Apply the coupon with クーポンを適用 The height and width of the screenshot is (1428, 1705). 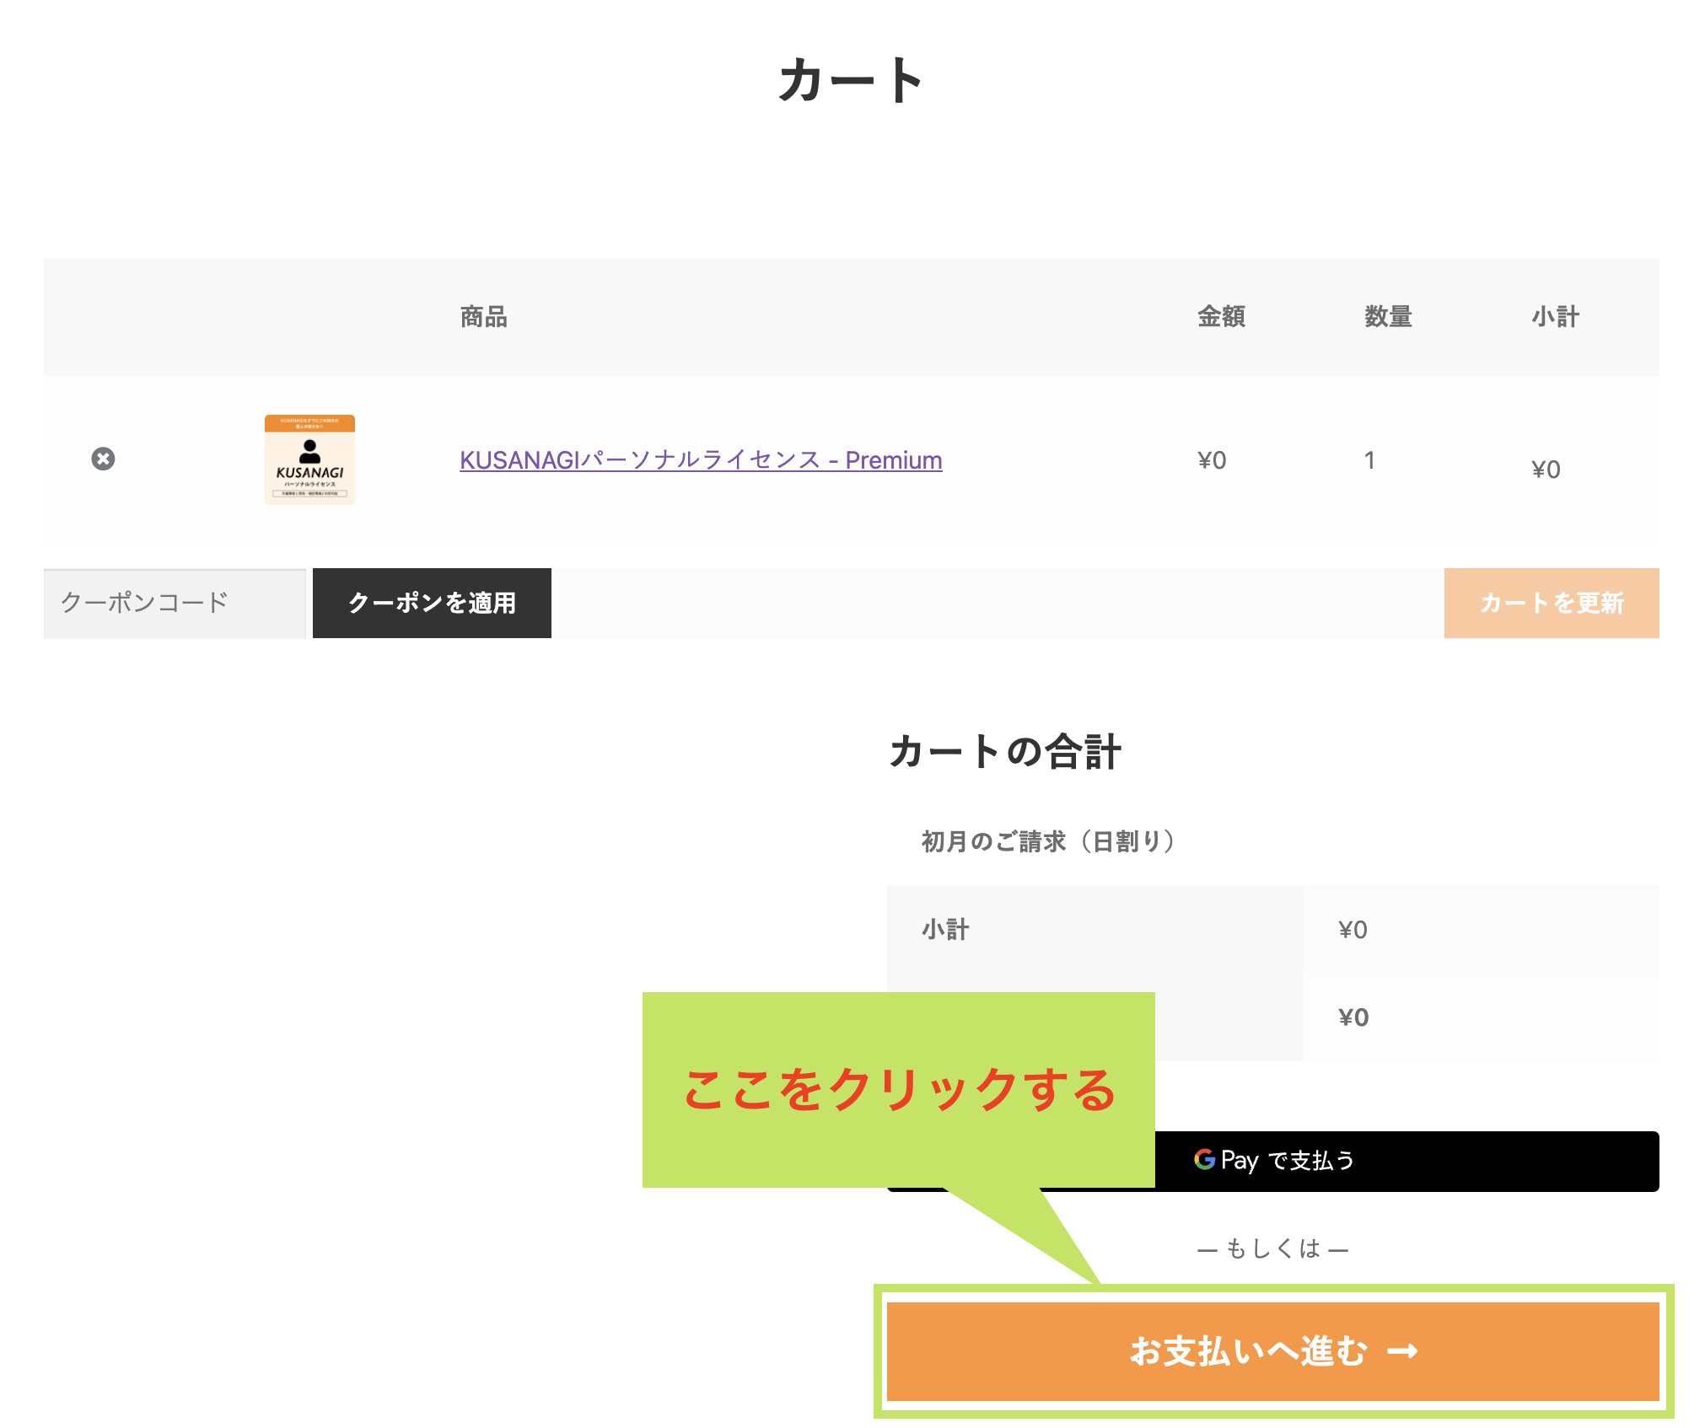click(x=432, y=603)
